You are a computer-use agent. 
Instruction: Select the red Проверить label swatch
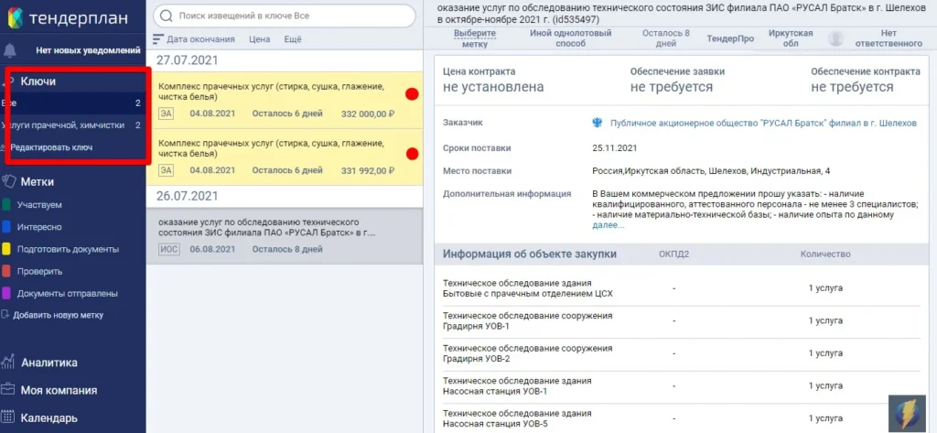coord(6,272)
